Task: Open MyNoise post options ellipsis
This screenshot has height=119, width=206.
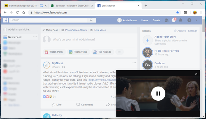Action: (x=134, y=63)
